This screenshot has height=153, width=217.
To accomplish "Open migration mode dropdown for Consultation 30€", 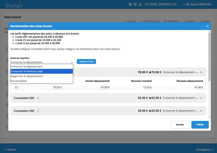I will click(x=180, y=111).
